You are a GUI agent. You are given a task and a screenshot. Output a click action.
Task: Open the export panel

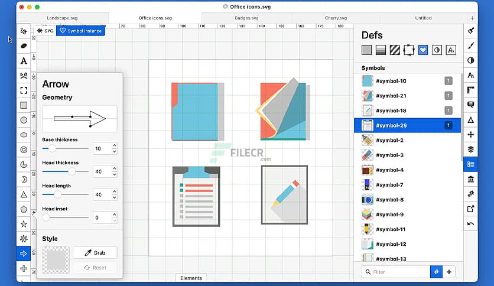[471, 209]
